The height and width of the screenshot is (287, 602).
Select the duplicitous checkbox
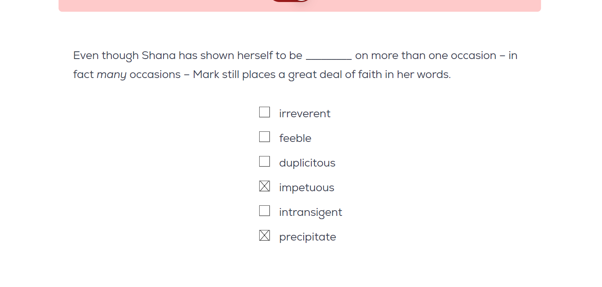pos(264,161)
